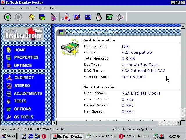Click the molecule icon beside GLDIRECT
This screenshot has height=140, width=186.
pos(9,78)
